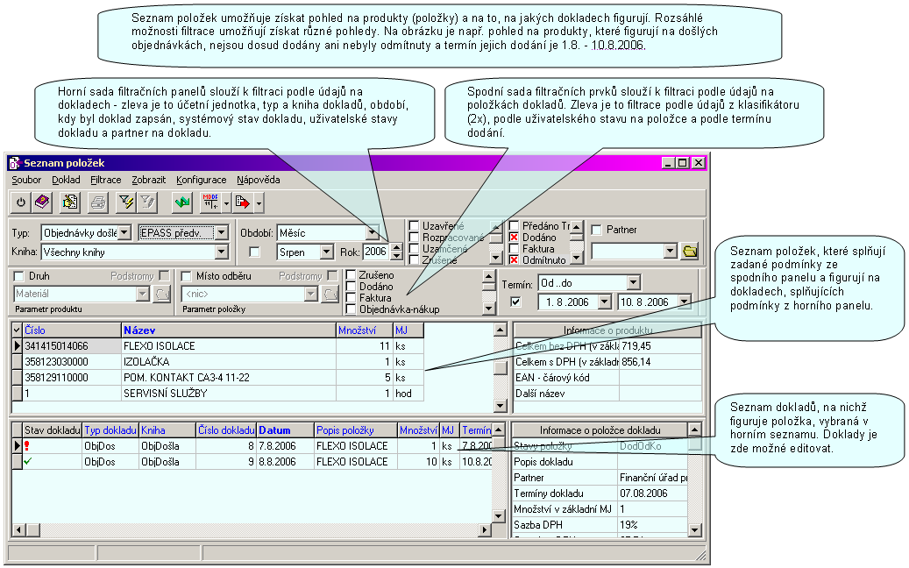909x568 pixels.
Task: Enable the Druh checkbox
Action: (x=18, y=276)
